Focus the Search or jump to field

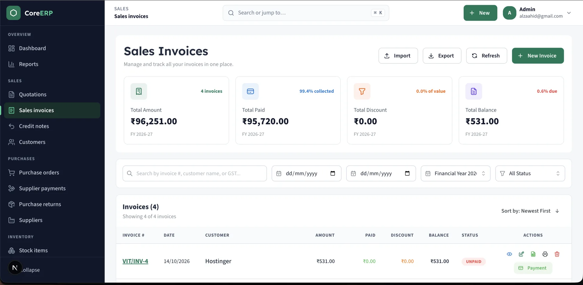pyautogui.click(x=306, y=13)
